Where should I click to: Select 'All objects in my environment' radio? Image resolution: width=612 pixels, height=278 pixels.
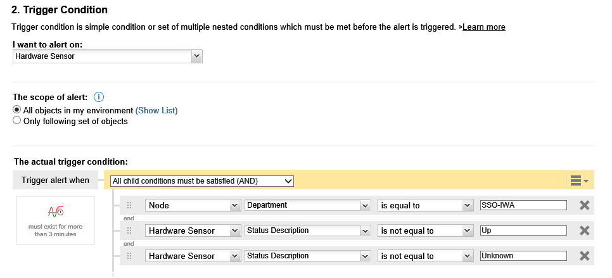[x=17, y=110]
